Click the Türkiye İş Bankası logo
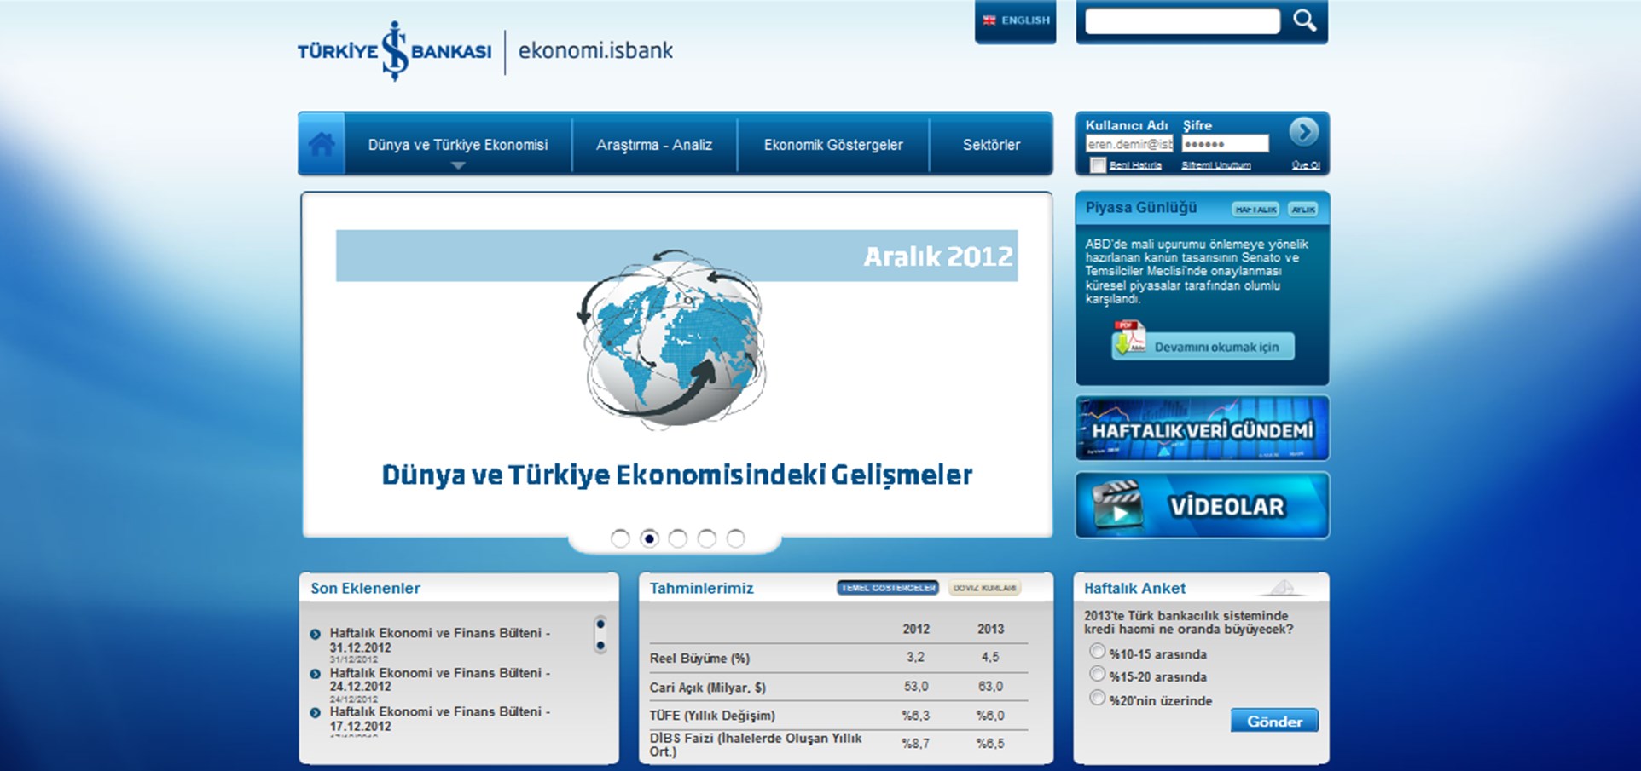This screenshot has height=771, width=1641. tap(394, 51)
